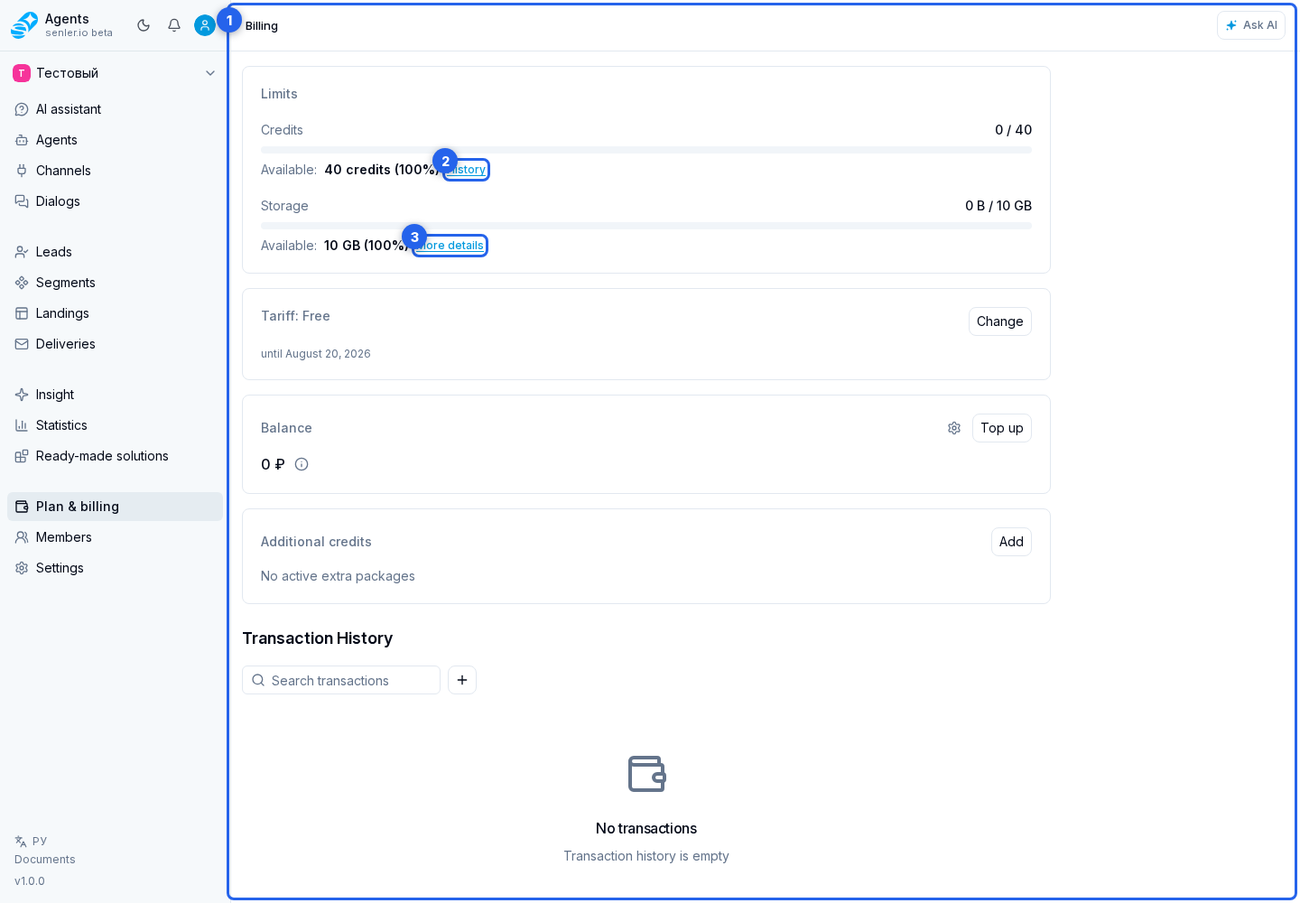Open Channels page
1300x903 pixels.
pos(115,171)
